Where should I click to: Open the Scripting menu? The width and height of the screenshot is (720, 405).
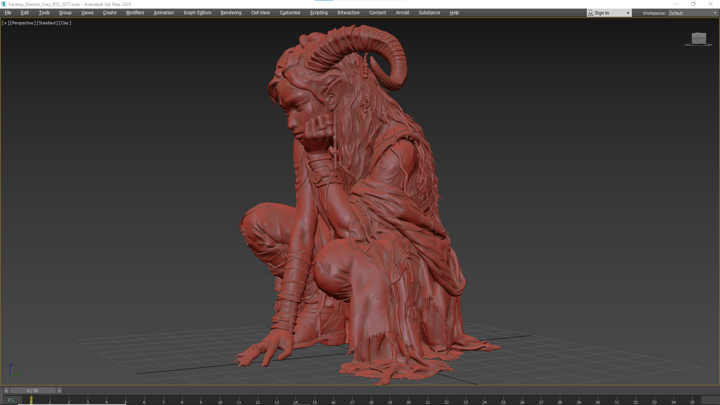tap(319, 13)
